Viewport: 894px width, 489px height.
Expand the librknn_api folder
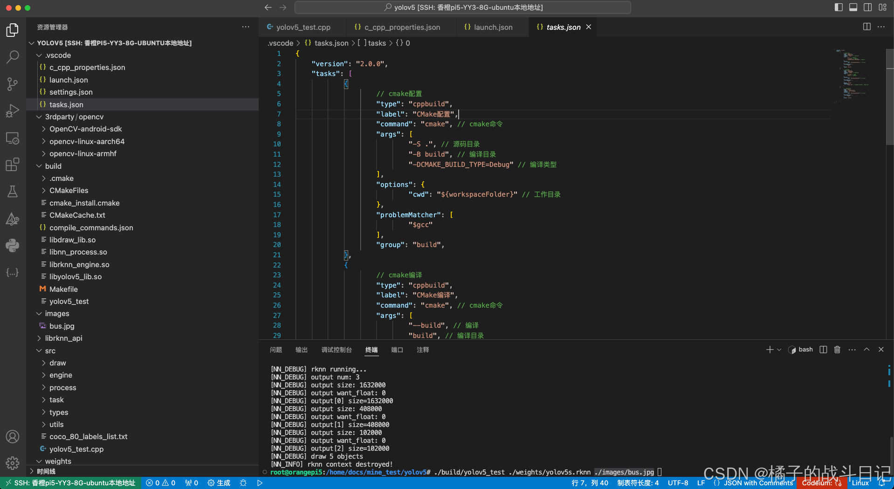tap(39, 338)
